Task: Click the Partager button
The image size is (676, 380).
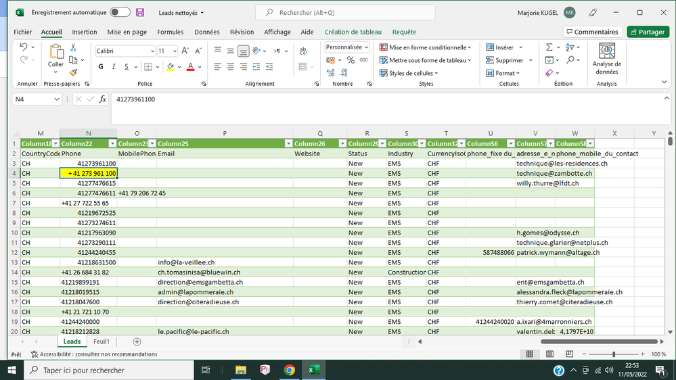Action: click(x=648, y=32)
